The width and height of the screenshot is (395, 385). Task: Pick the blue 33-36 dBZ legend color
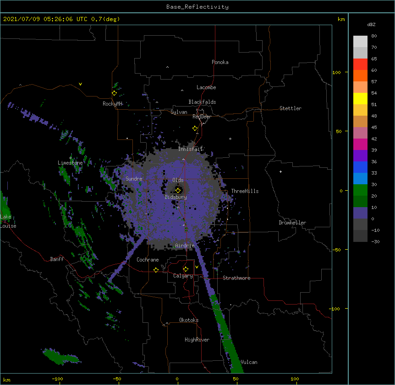click(x=360, y=167)
